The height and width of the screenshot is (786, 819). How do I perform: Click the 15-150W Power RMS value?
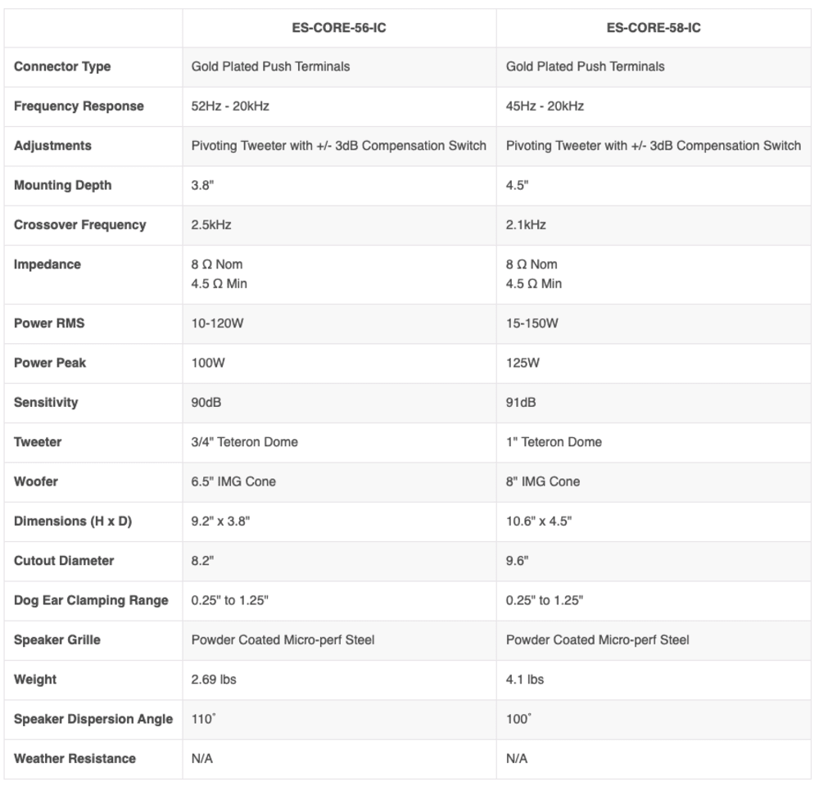[532, 323]
